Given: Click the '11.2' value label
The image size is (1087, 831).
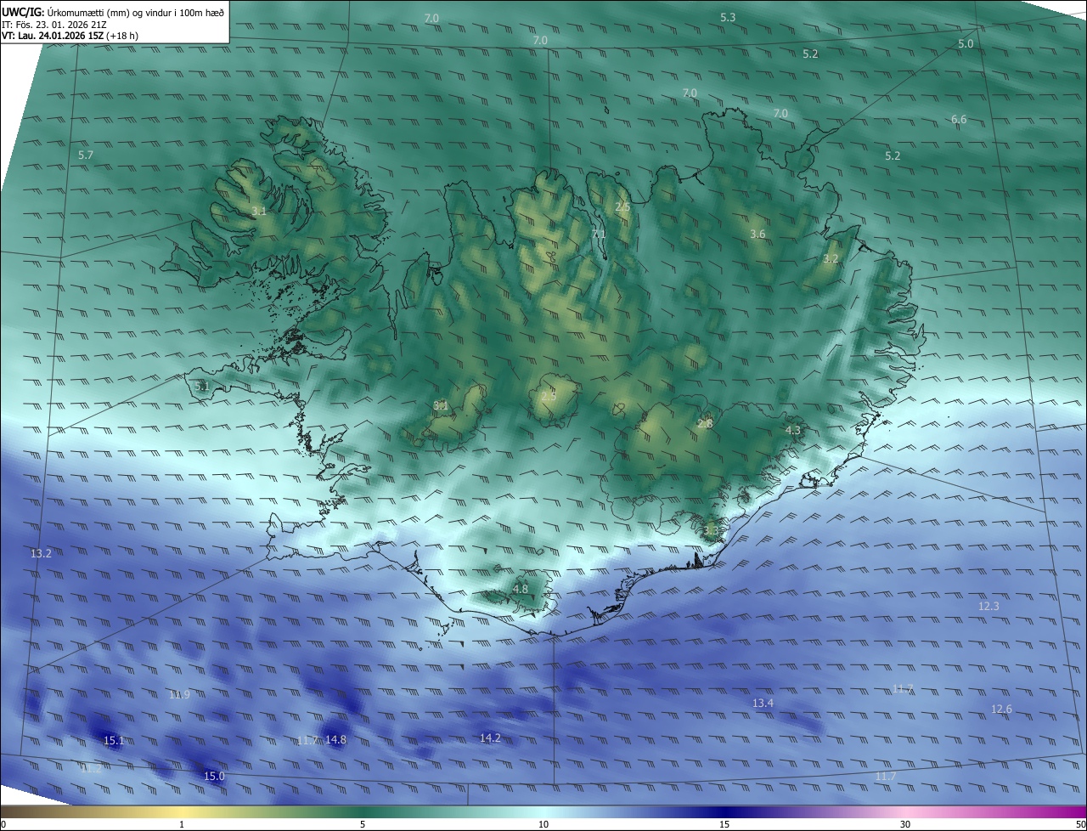Looking at the screenshot, I should pos(90,768).
